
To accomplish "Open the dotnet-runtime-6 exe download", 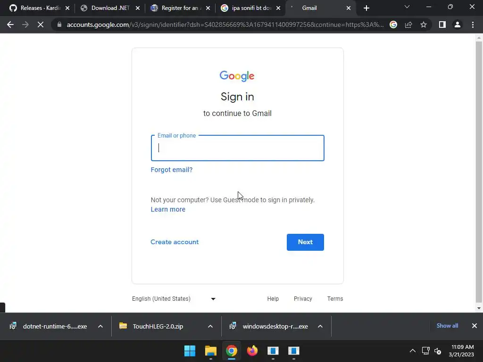I will [x=49, y=326].
